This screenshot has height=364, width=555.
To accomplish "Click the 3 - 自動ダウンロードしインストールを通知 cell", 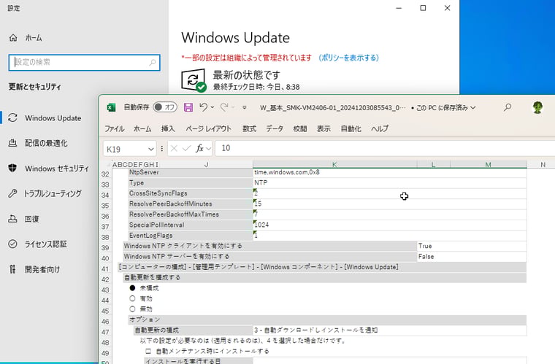I will [389, 330].
